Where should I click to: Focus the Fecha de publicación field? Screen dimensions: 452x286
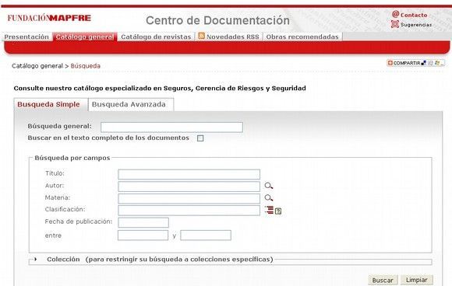pos(143,222)
